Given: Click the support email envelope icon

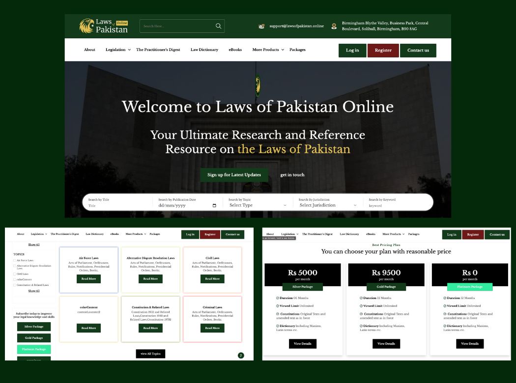Looking at the screenshot, I should tap(261, 27).
